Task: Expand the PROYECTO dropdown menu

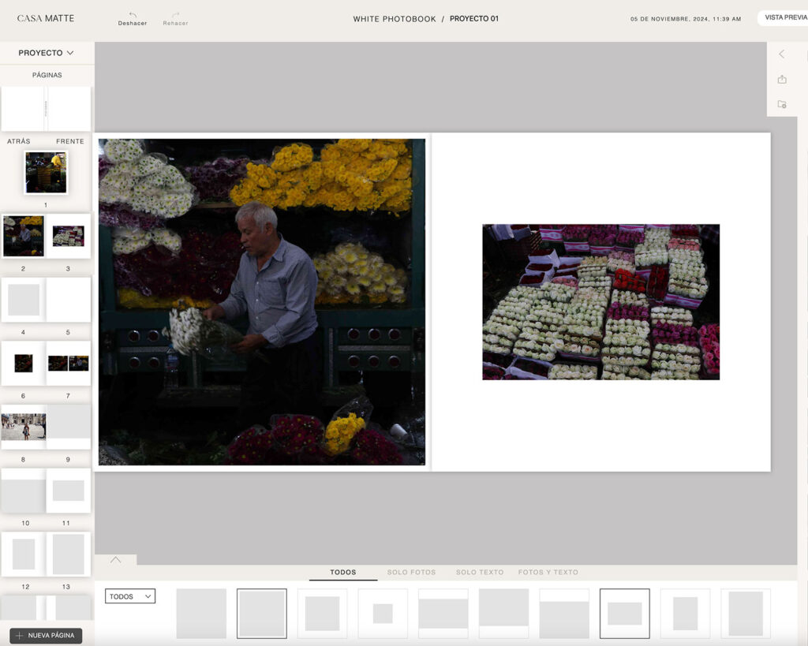Action: pyautogui.click(x=46, y=53)
